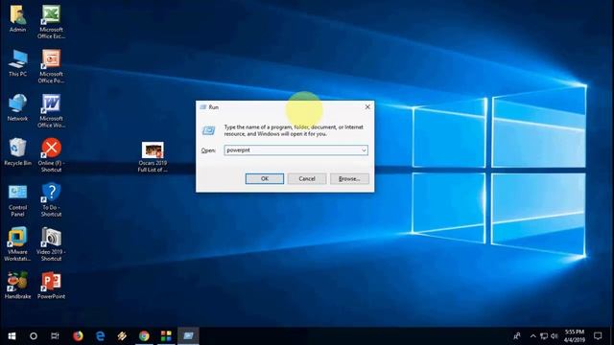Select the To Do shortcut icon

click(51, 199)
